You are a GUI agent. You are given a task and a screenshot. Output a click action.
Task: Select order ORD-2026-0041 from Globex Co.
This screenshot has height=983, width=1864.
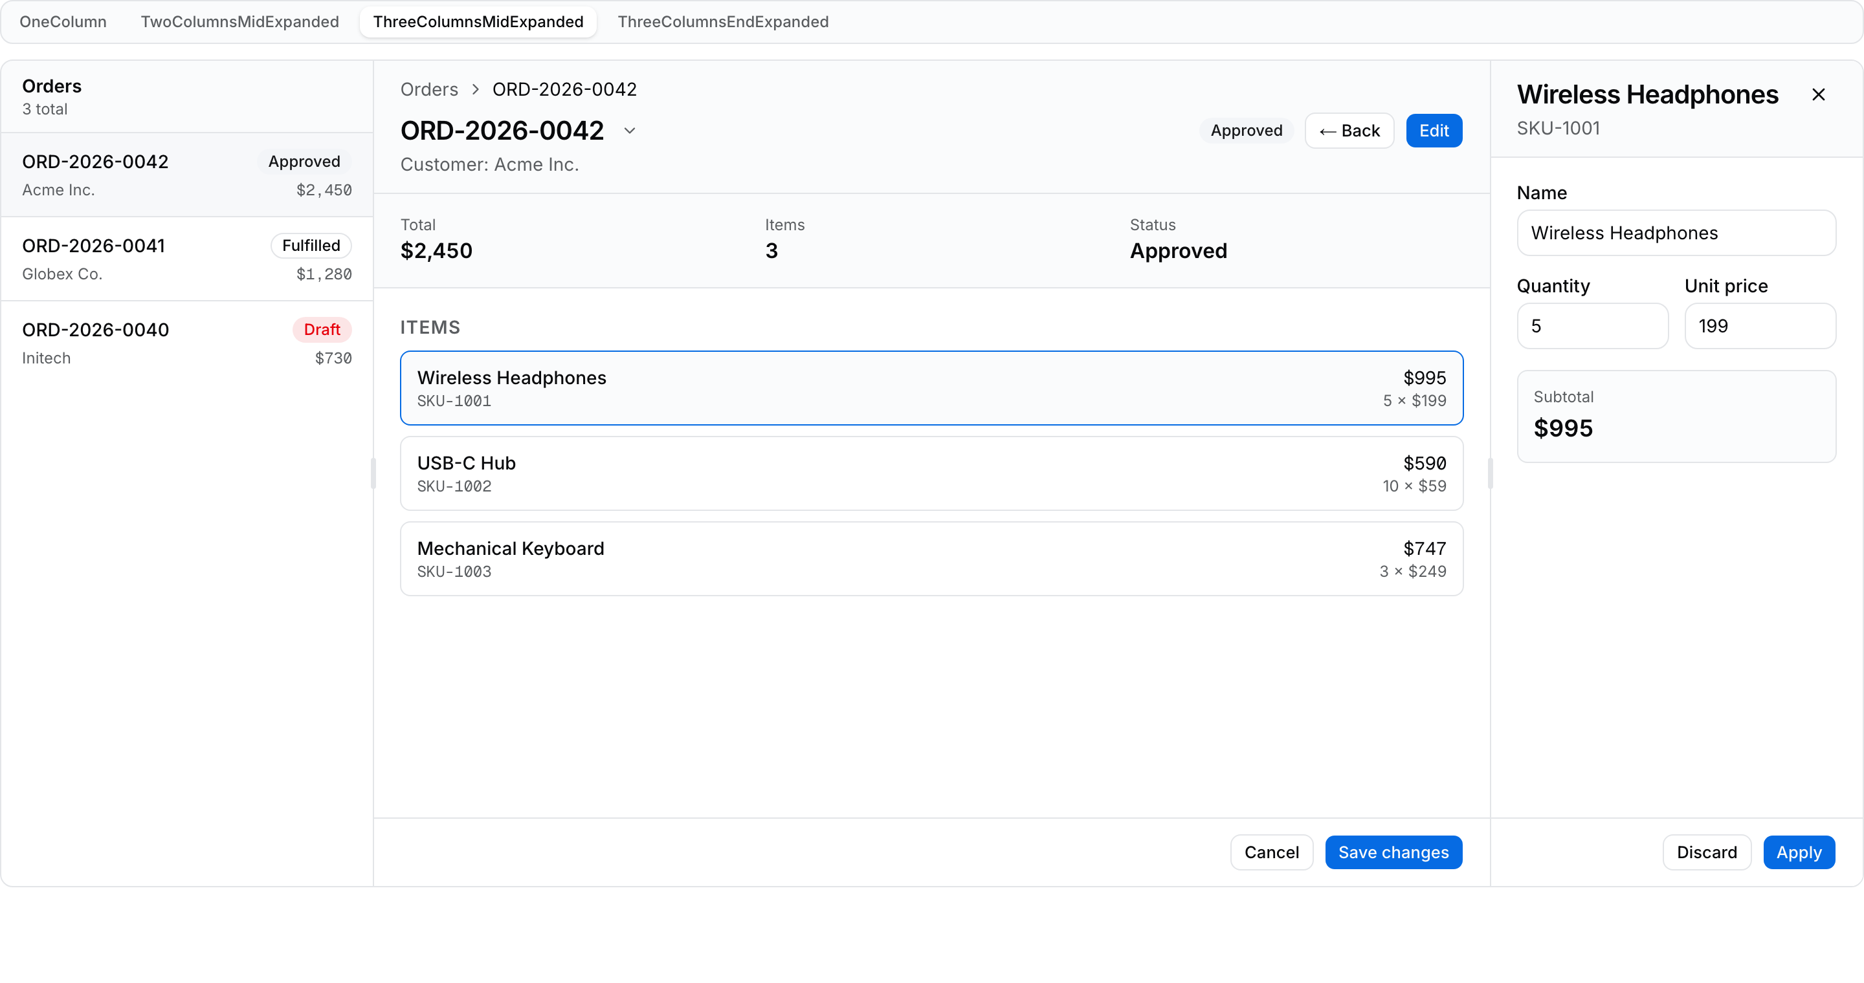click(186, 259)
